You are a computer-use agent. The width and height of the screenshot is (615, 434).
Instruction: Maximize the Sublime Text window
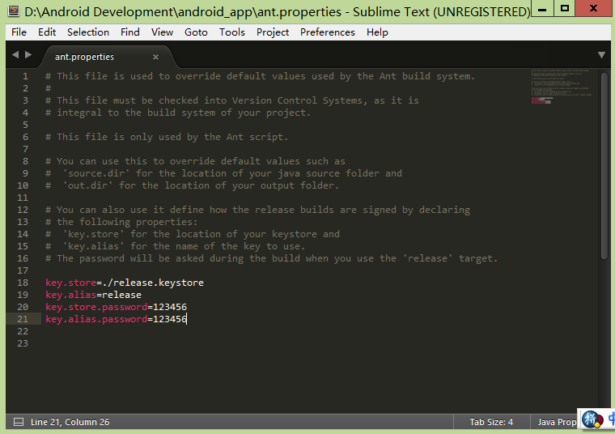tap(565, 9)
